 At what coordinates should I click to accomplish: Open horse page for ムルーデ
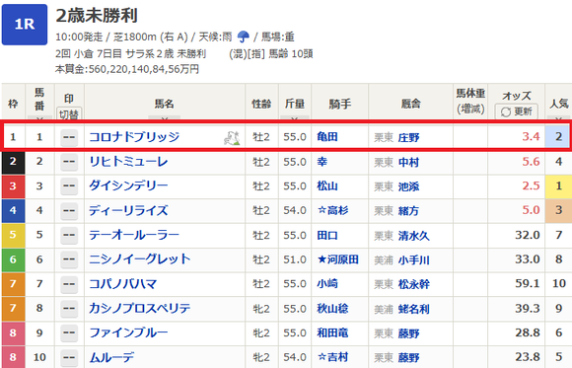pyautogui.click(x=111, y=357)
